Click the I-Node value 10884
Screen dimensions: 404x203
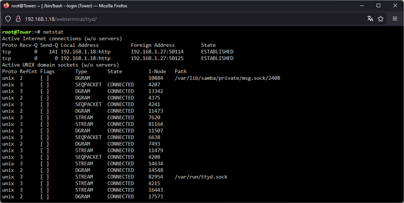point(156,78)
